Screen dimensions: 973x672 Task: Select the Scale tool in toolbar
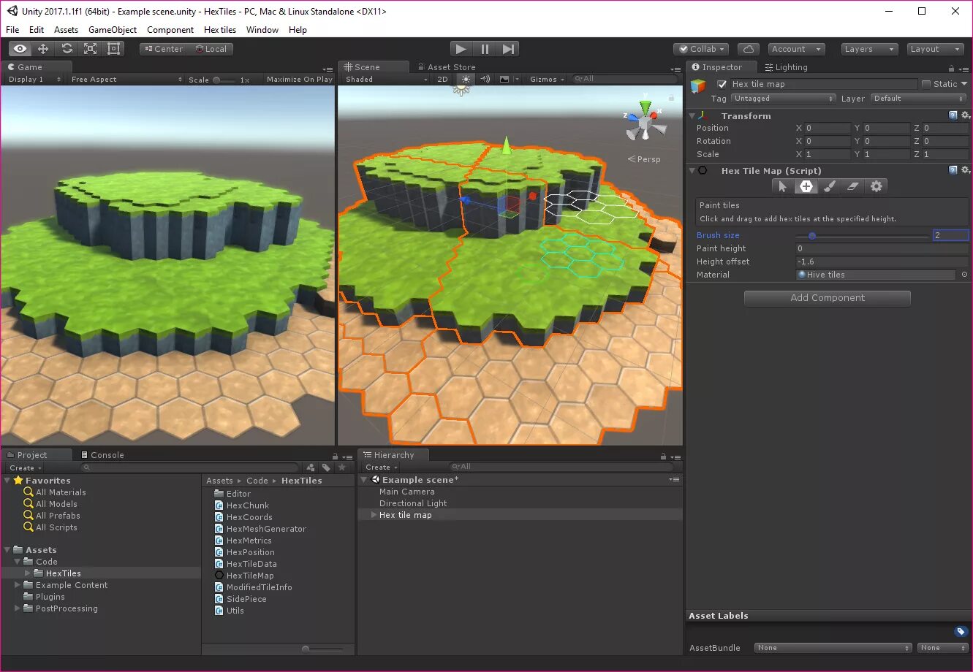pyautogui.click(x=90, y=49)
